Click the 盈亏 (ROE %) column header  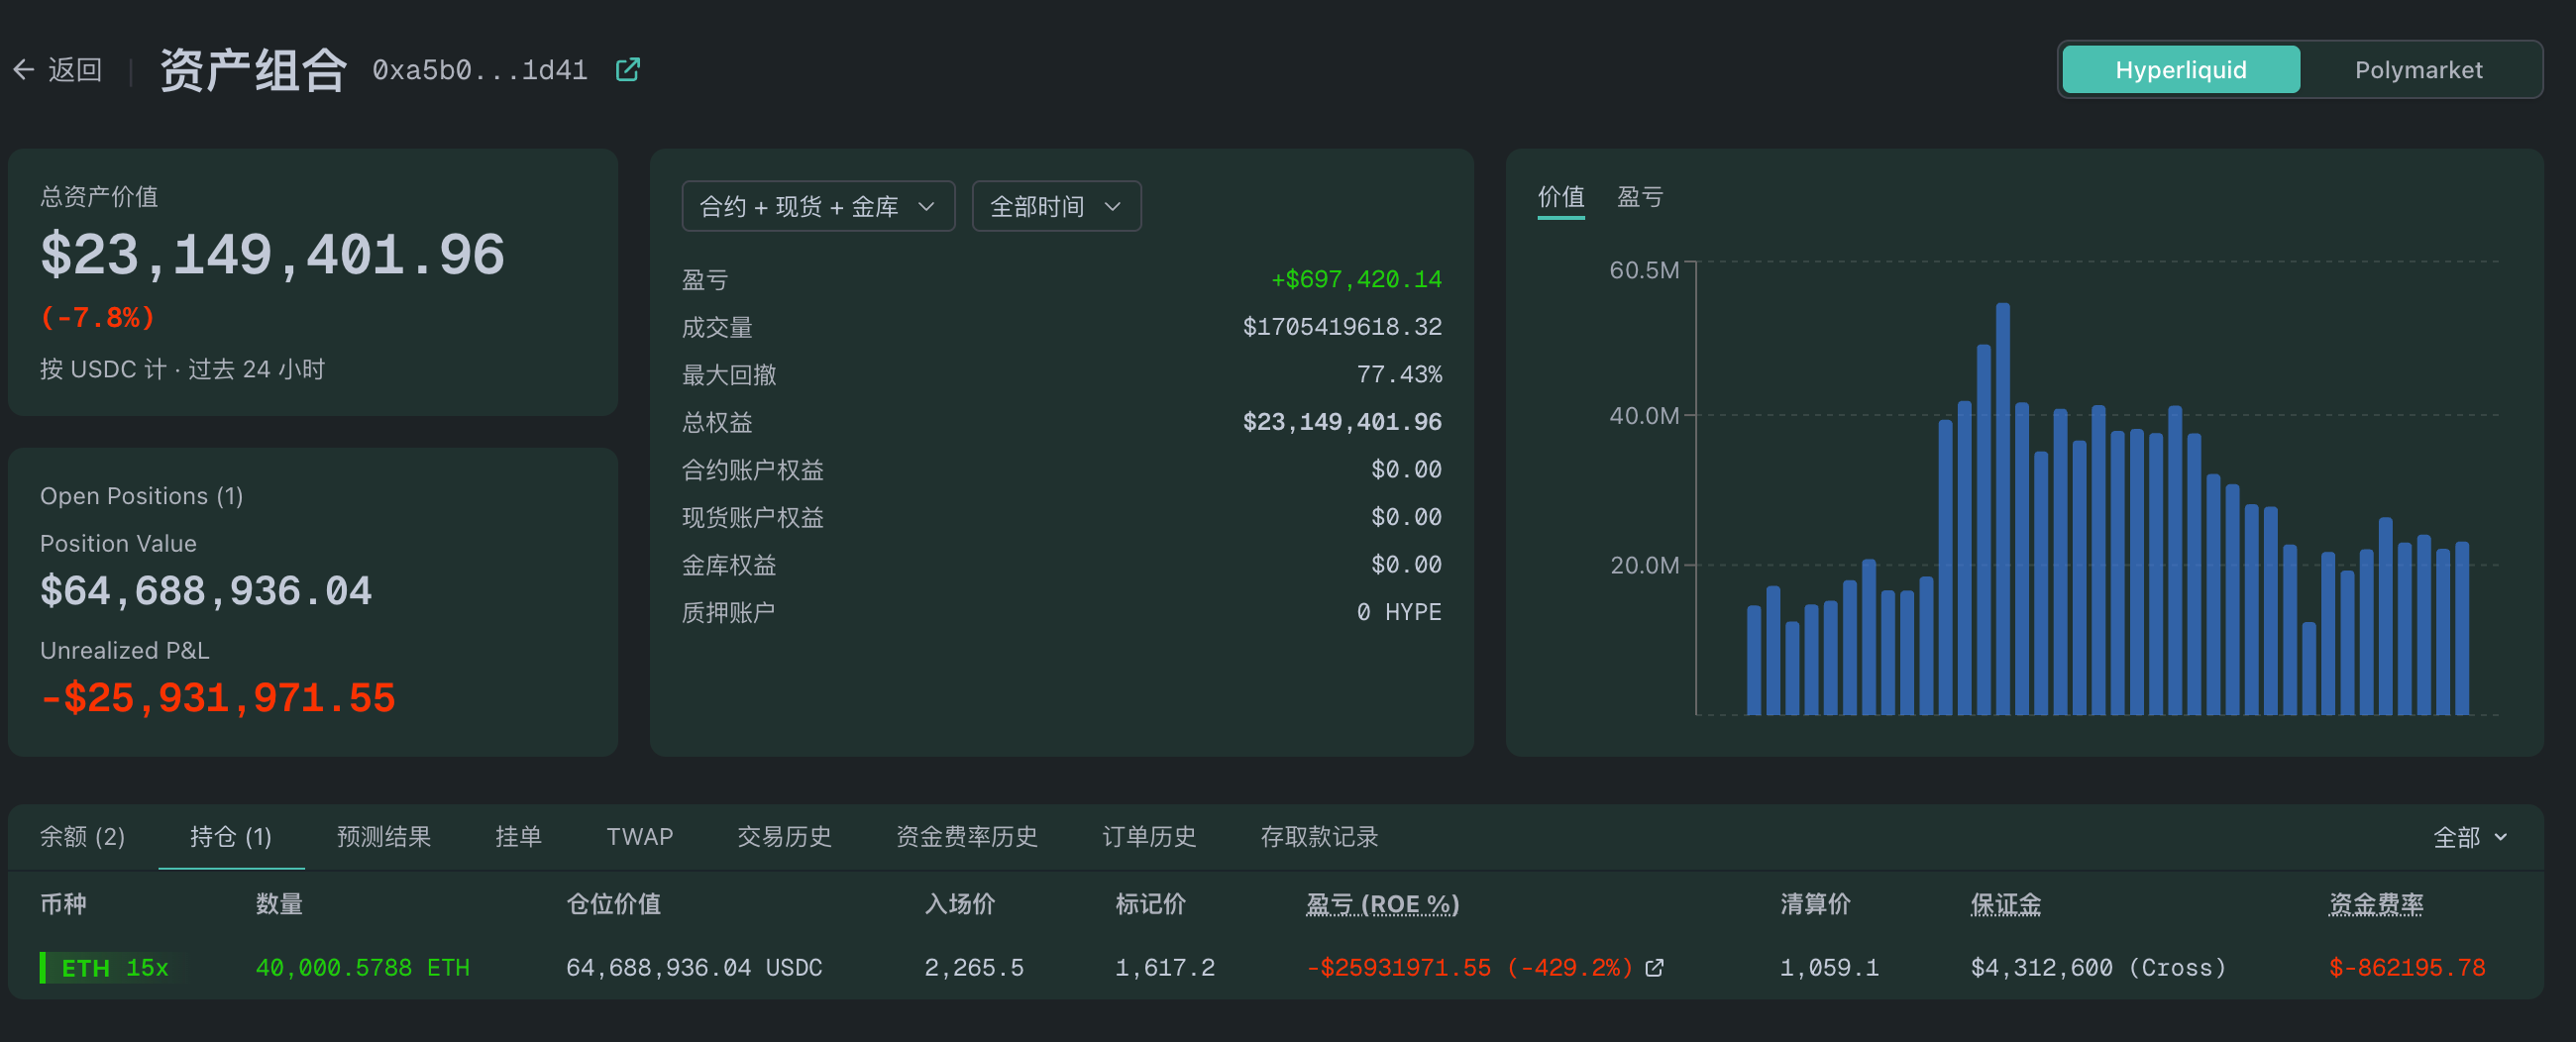pyautogui.click(x=1382, y=904)
